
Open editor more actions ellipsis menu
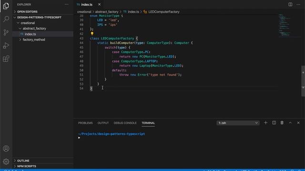(298, 4)
